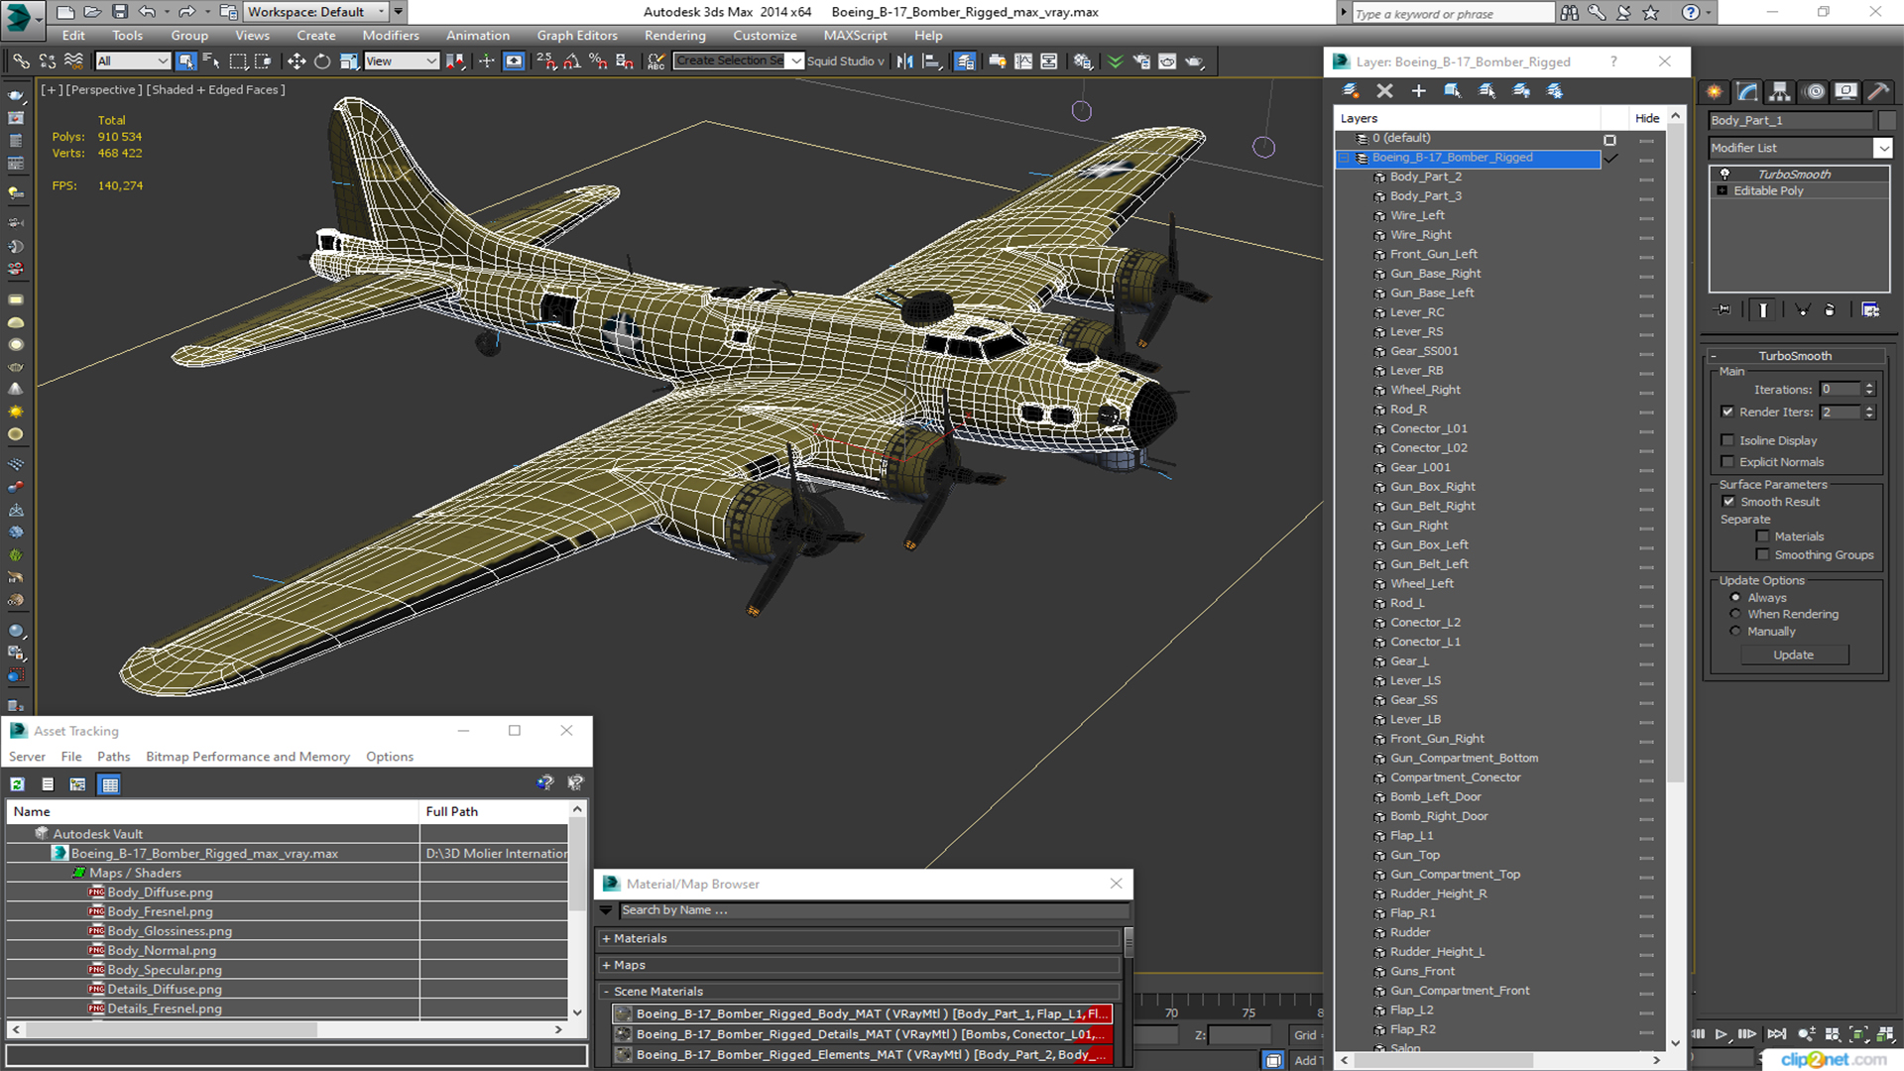Image resolution: width=1904 pixels, height=1071 pixels.
Task: Expand Materials group in Material Browser
Action: (x=606, y=938)
